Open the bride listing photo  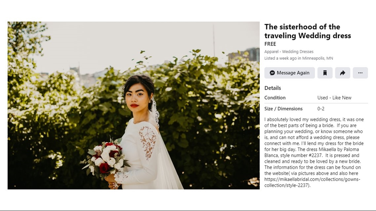[134, 105]
